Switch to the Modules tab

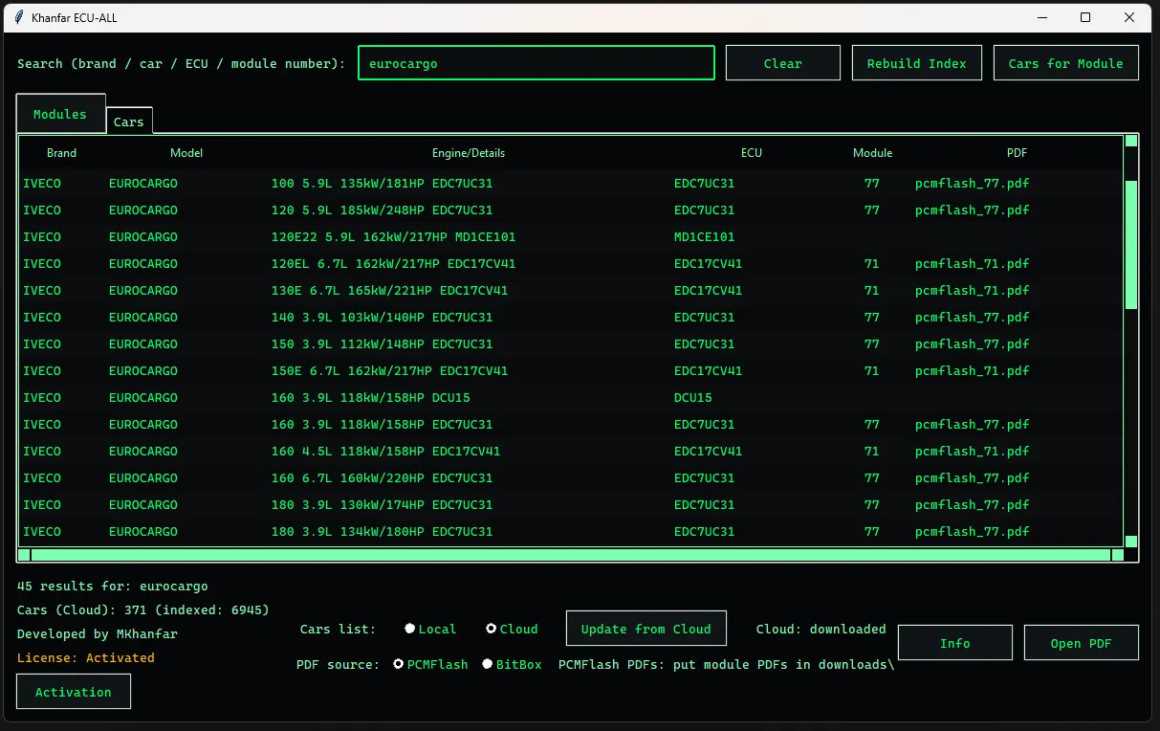[x=59, y=113]
